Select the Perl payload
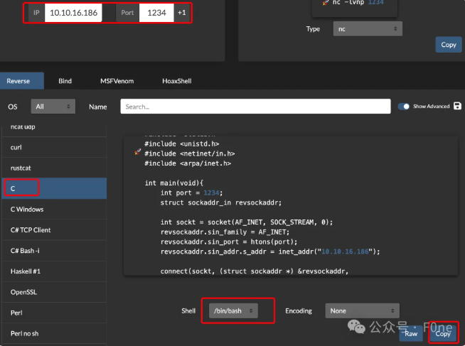The height and width of the screenshot is (346, 465). tap(54, 313)
